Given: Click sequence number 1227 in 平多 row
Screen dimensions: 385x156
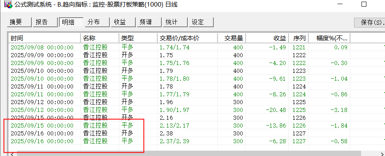Looking at the screenshot, I should [x=299, y=142].
